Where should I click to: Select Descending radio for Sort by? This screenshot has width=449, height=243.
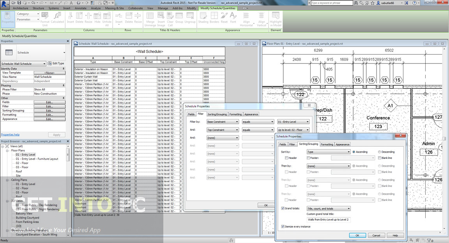pyautogui.click(x=379, y=152)
